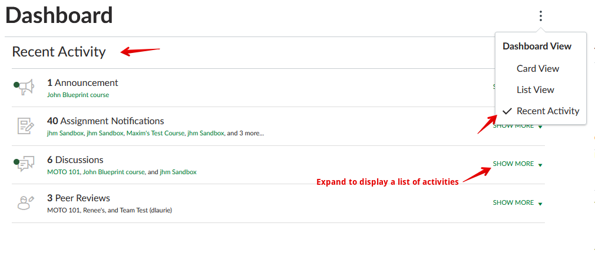Switch dashboard to Card View
The width and height of the screenshot is (595, 256).
(x=537, y=68)
